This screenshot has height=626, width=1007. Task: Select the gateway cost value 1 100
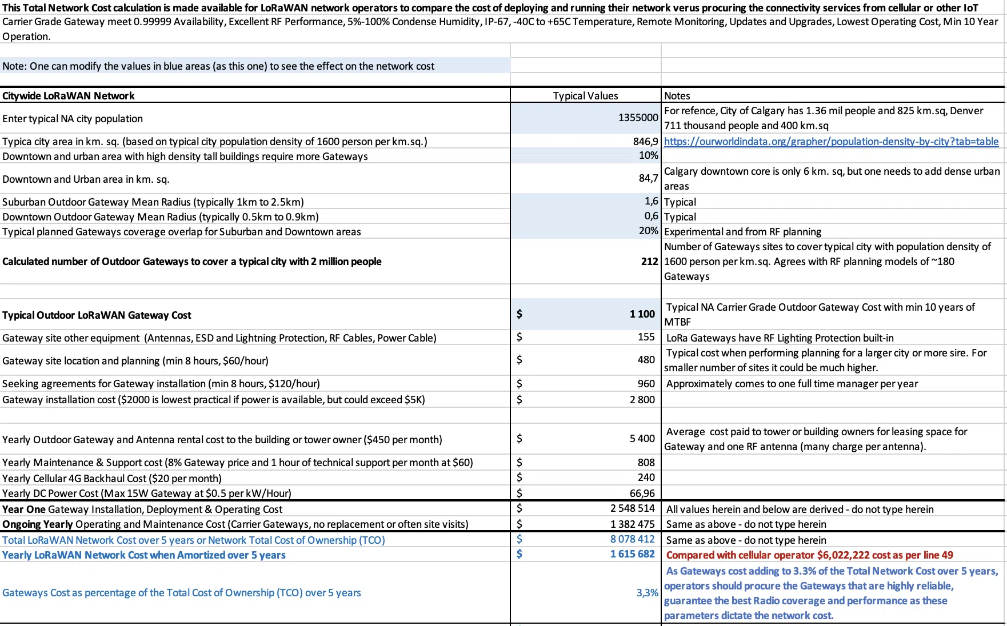point(642,314)
